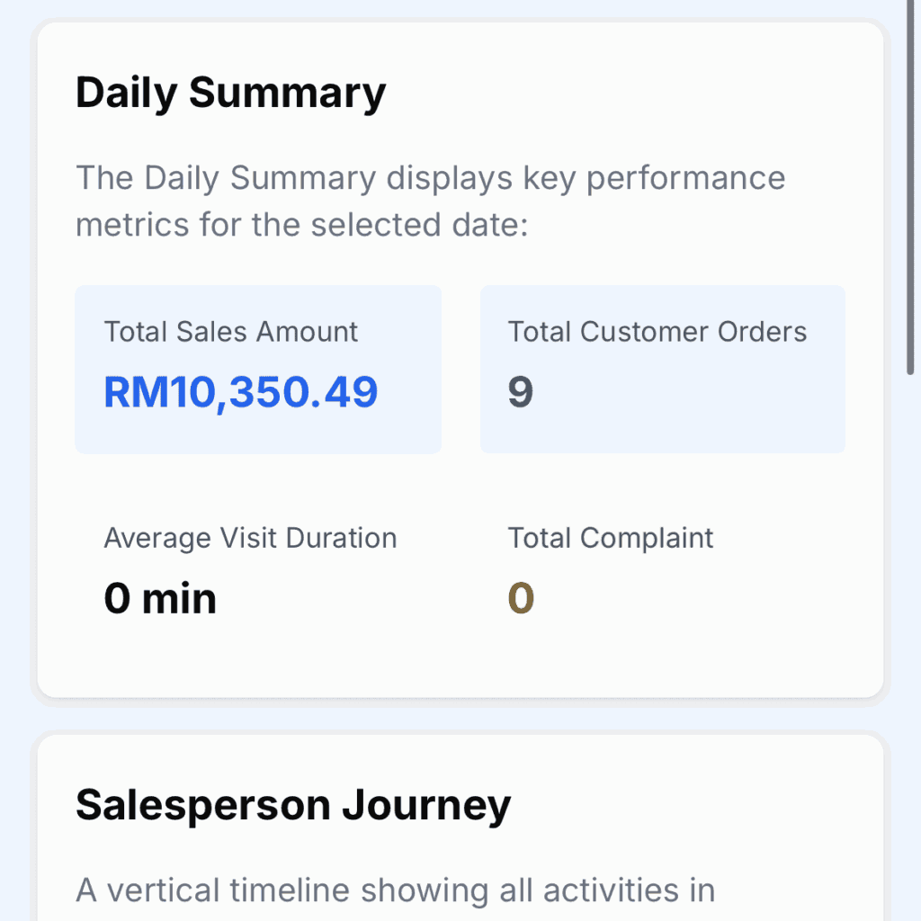921x921 pixels.
Task: Click the Total Sales Amount label
Action: tap(231, 332)
